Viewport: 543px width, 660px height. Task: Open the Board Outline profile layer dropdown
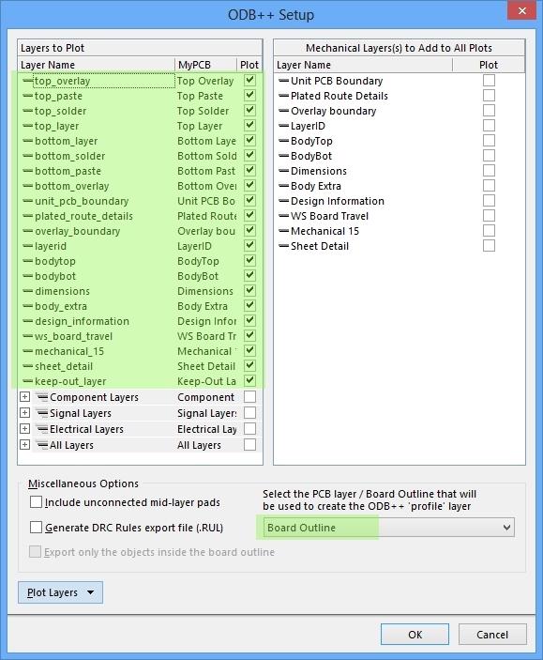(388, 528)
